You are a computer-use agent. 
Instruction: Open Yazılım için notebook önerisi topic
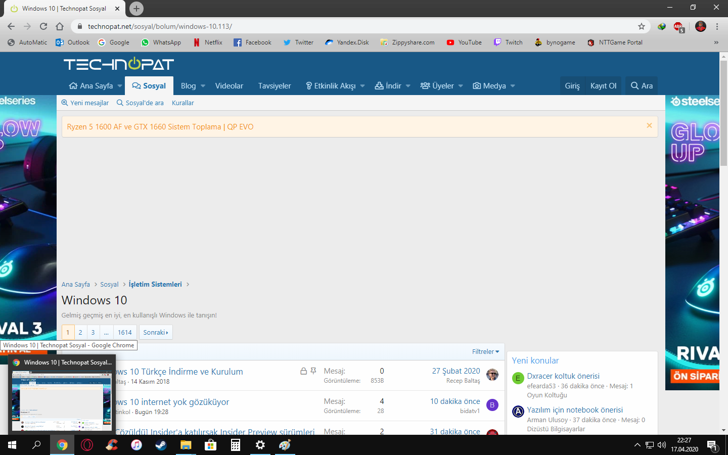click(x=575, y=410)
